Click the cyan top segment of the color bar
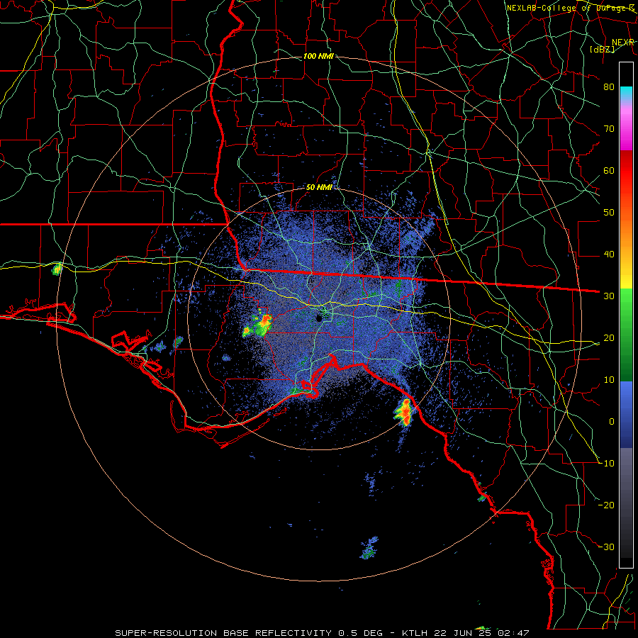The width and height of the screenshot is (638, 638). pos(626,94)
